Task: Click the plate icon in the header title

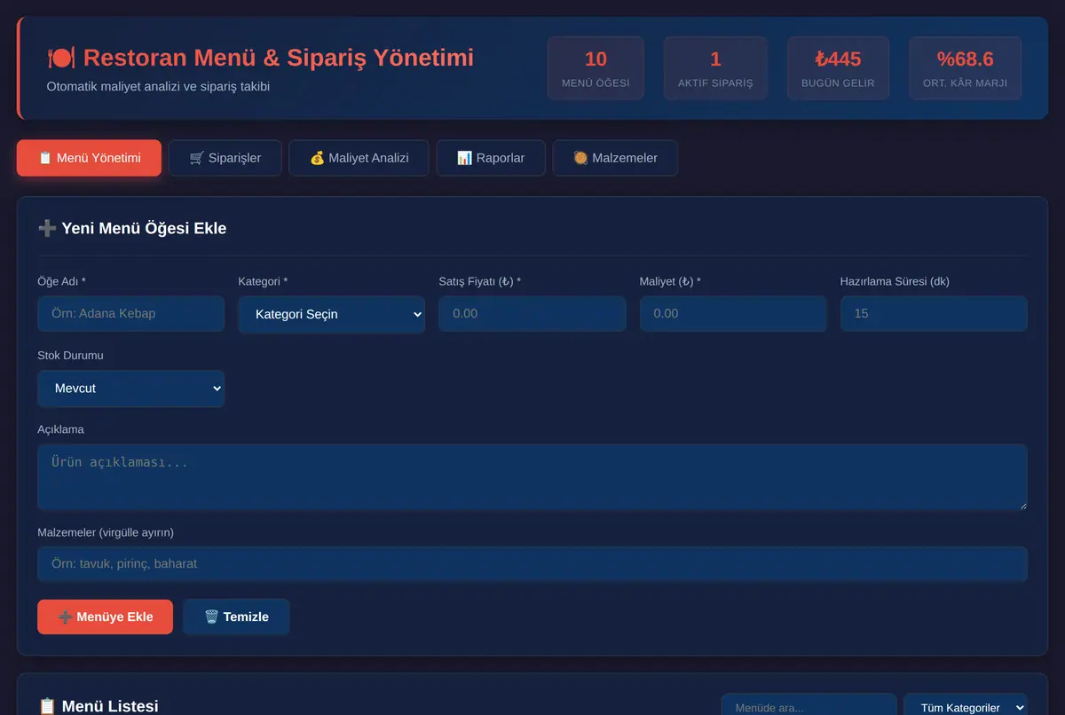Action: pyautogui.click(x=60, y=59)
